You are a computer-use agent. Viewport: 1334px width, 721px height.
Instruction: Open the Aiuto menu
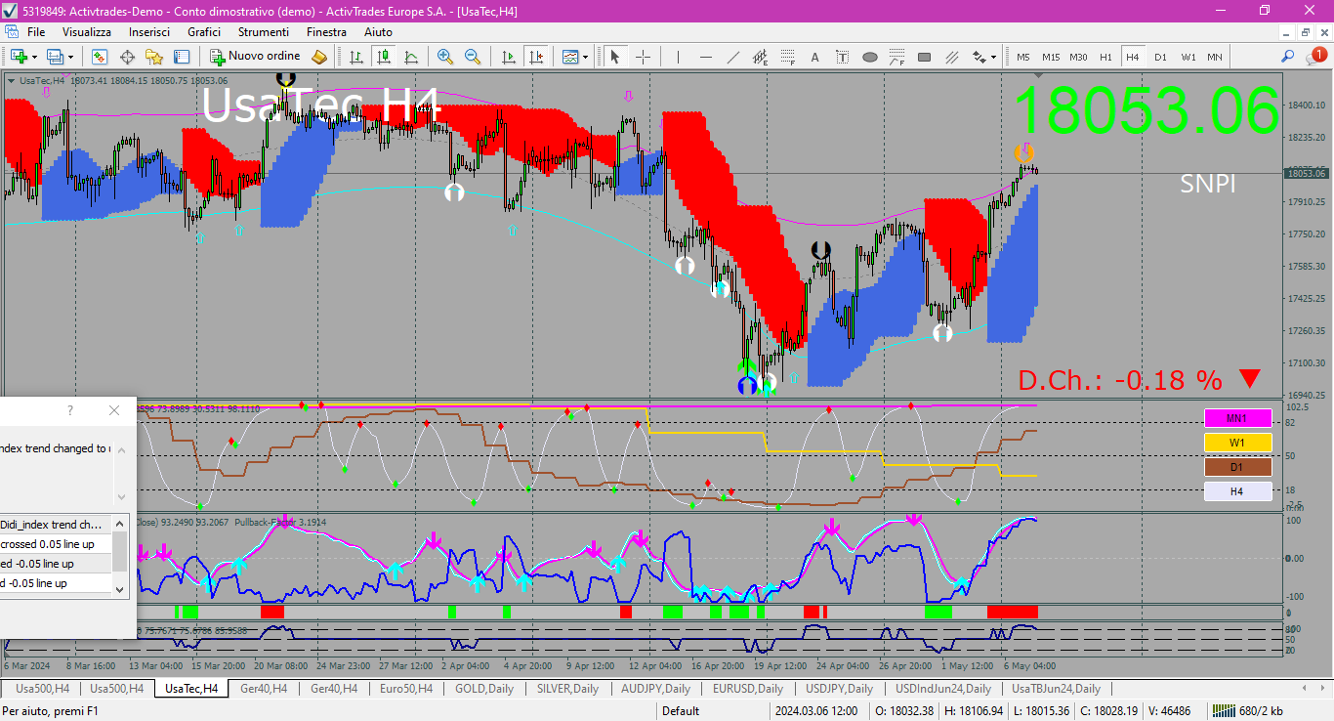(x=378, y=31)
